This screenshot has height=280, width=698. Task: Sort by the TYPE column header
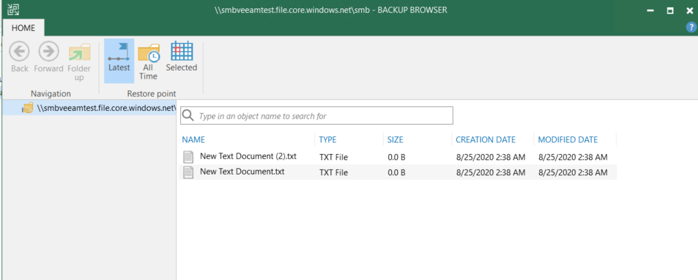(327, 140)
